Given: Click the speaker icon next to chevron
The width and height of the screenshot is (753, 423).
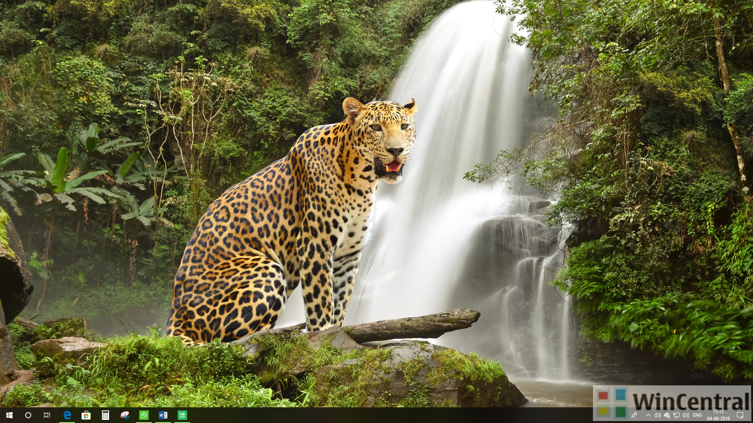Looking at the screenshot, I should coord(657,415).
